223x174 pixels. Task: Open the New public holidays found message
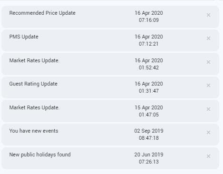pyautogui.click(x=40, y=155)
